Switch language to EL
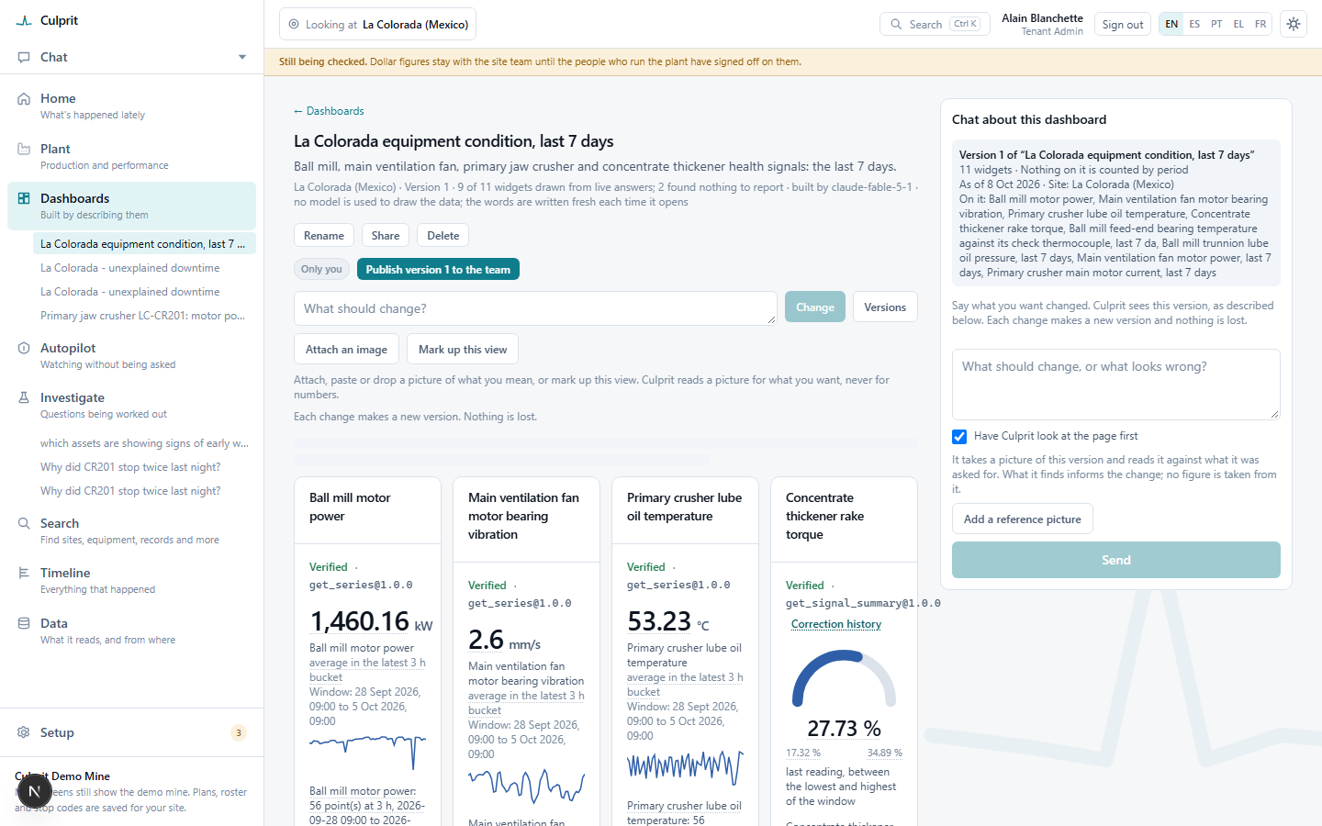The height and width of the screenshot is (826, 1322). (1238, 25)
